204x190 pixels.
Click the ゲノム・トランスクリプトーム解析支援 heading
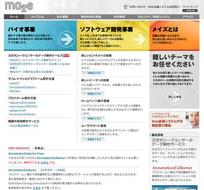[x=31, y=79]
